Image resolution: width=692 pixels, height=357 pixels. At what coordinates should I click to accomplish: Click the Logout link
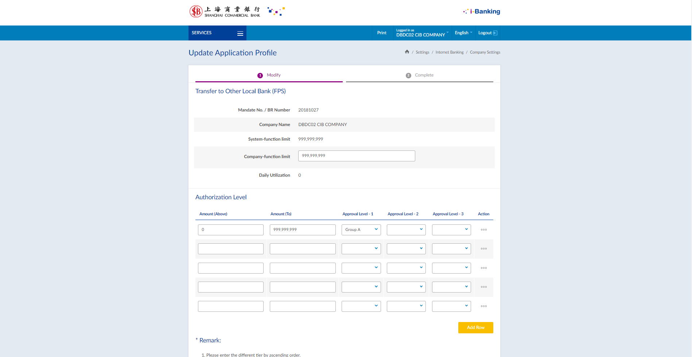(x=487, y=33)
